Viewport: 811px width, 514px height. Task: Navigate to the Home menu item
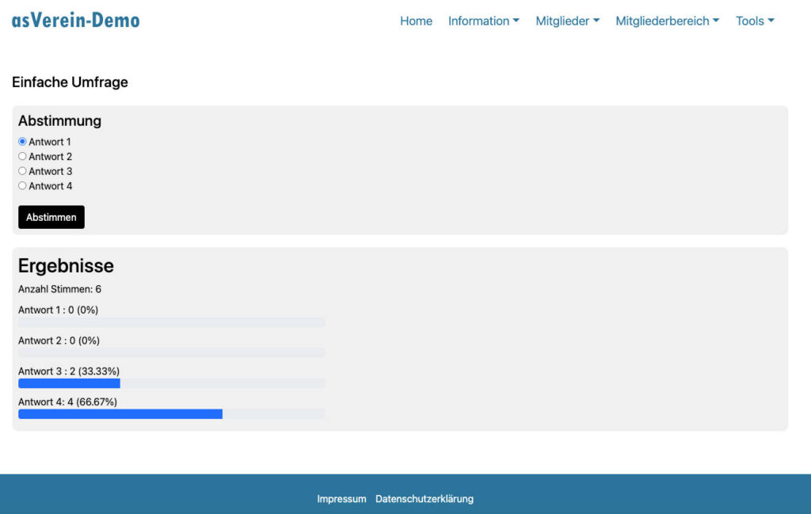click(416, 21)
